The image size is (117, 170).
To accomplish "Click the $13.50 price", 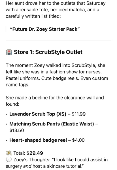I will tap(17, 130).
